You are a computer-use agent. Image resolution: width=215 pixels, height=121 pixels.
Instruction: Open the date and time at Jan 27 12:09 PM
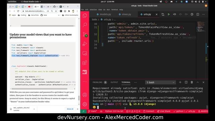107,2
